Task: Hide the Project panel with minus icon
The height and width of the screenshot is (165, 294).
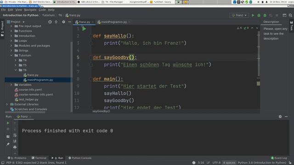Action: pyautogui.click(x=69, y=22)
